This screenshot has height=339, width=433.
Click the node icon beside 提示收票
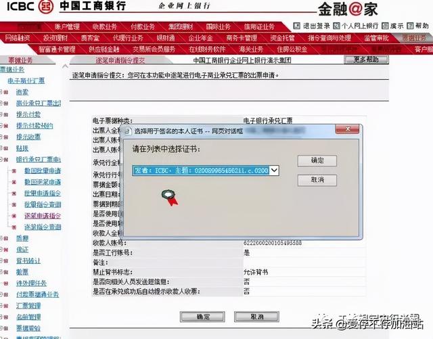click(6, 137)
